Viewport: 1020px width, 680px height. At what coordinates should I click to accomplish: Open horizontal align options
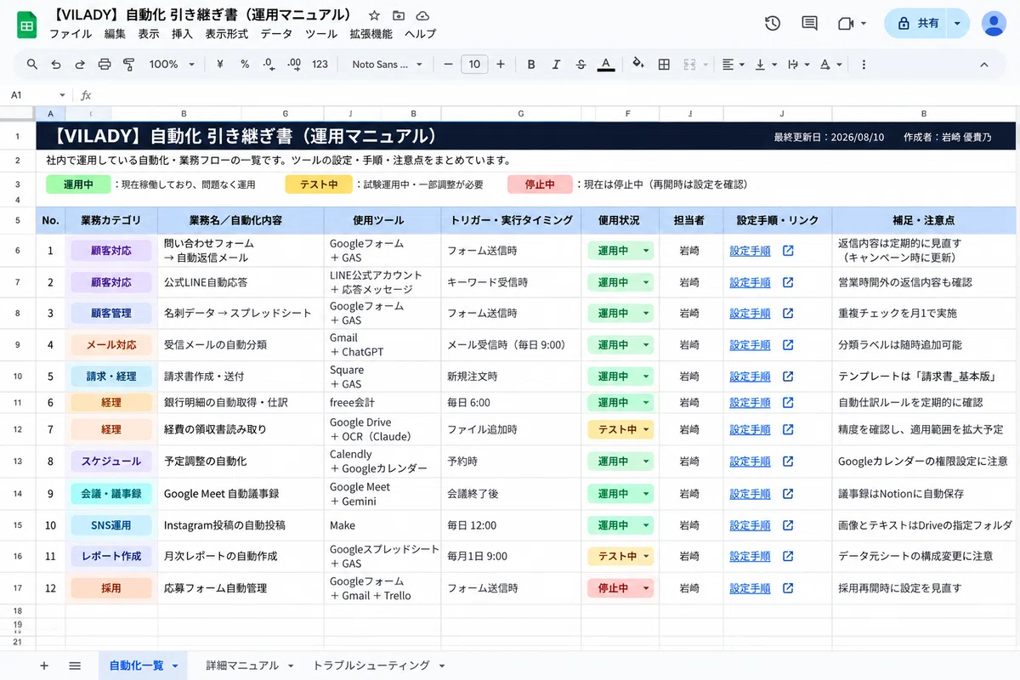coord(733,65)
